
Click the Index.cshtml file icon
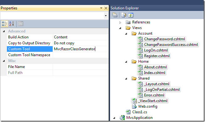tap(140, 72)
